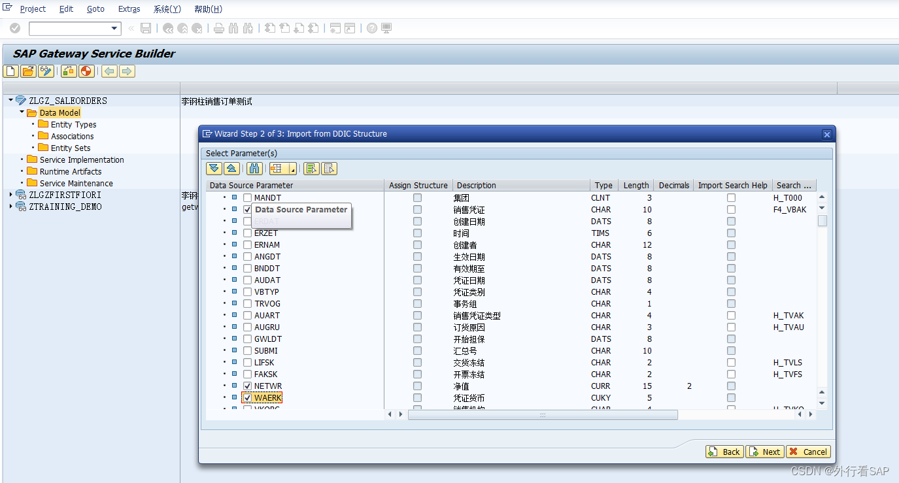Click the Customize Local Layout monitor icon
The height and width of the screenshot is (483, 899).
(x=386, y=28)
